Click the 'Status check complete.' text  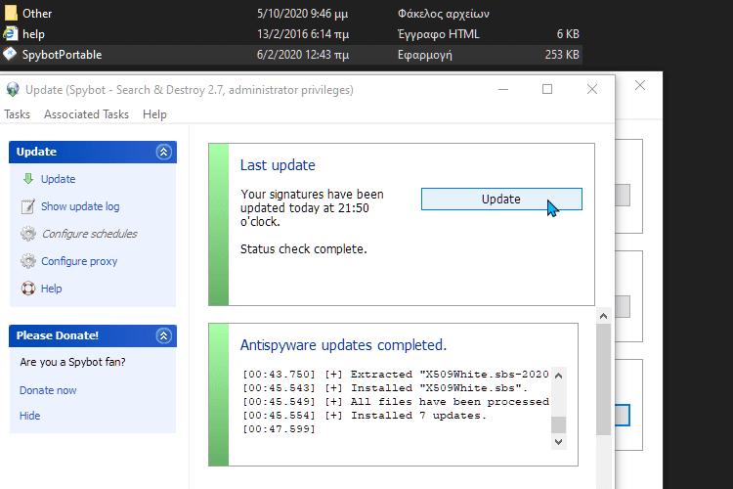(x=303, y=249)
